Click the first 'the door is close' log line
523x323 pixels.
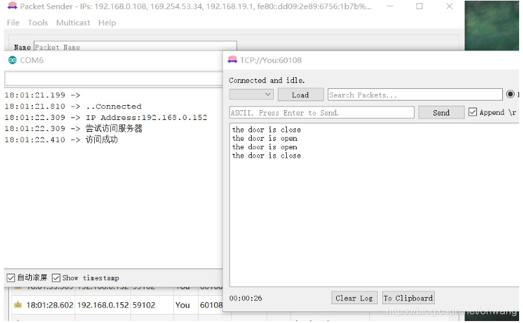click(x=266, y=130)
